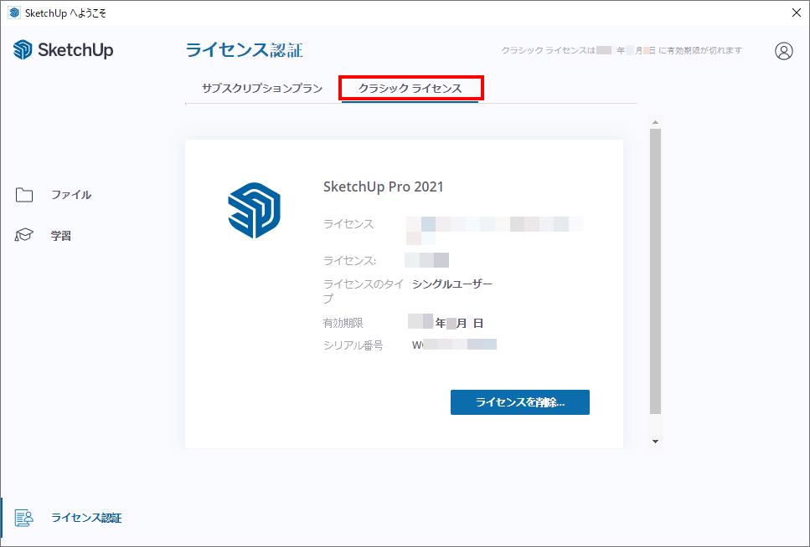810x547 pixels.
Task: Click the SketchUp Pro 2021 product logo
Action: click(x=254, y=210)
